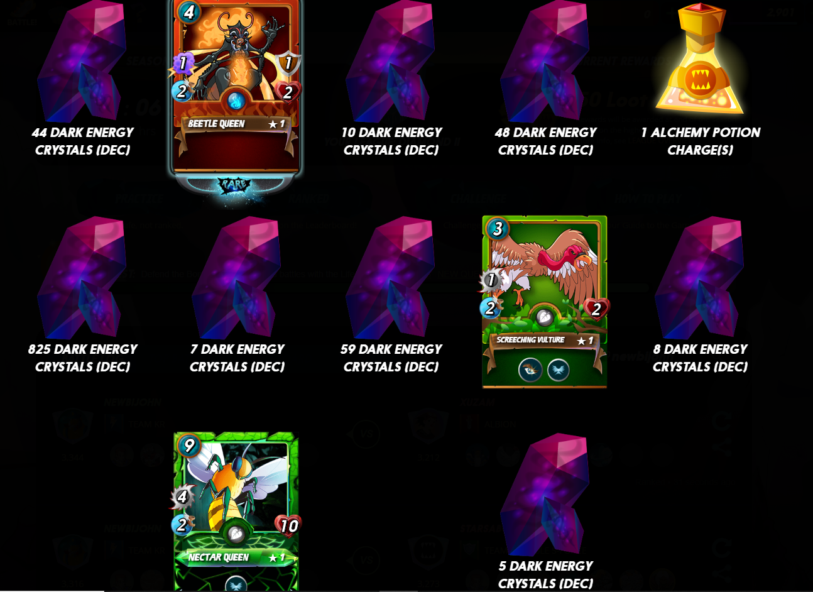Click the 10 Dark Energy Crystals crystal

391,63
